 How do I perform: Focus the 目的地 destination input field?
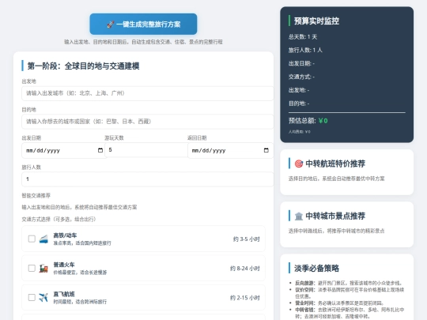pyautogui.click(x=148, y=122)
